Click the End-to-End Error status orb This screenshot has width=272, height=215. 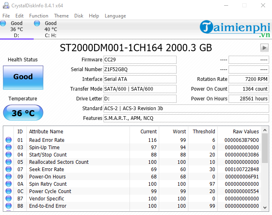click(x=9, y=206)
